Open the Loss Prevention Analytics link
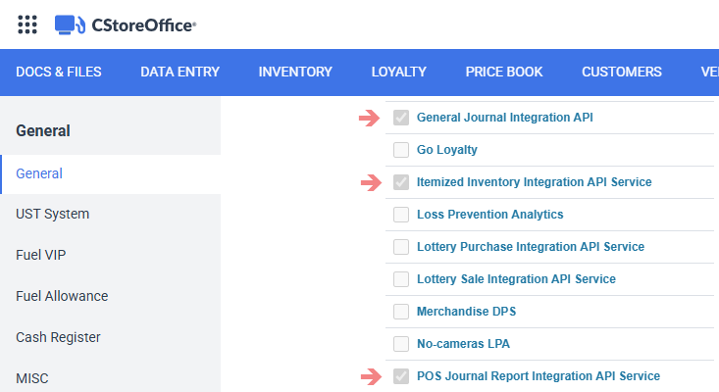719x392 pixels. pyautogui.click(x=489, y=215)
